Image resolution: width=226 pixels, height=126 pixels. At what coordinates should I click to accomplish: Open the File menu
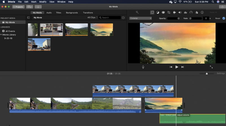click(20, 2)
